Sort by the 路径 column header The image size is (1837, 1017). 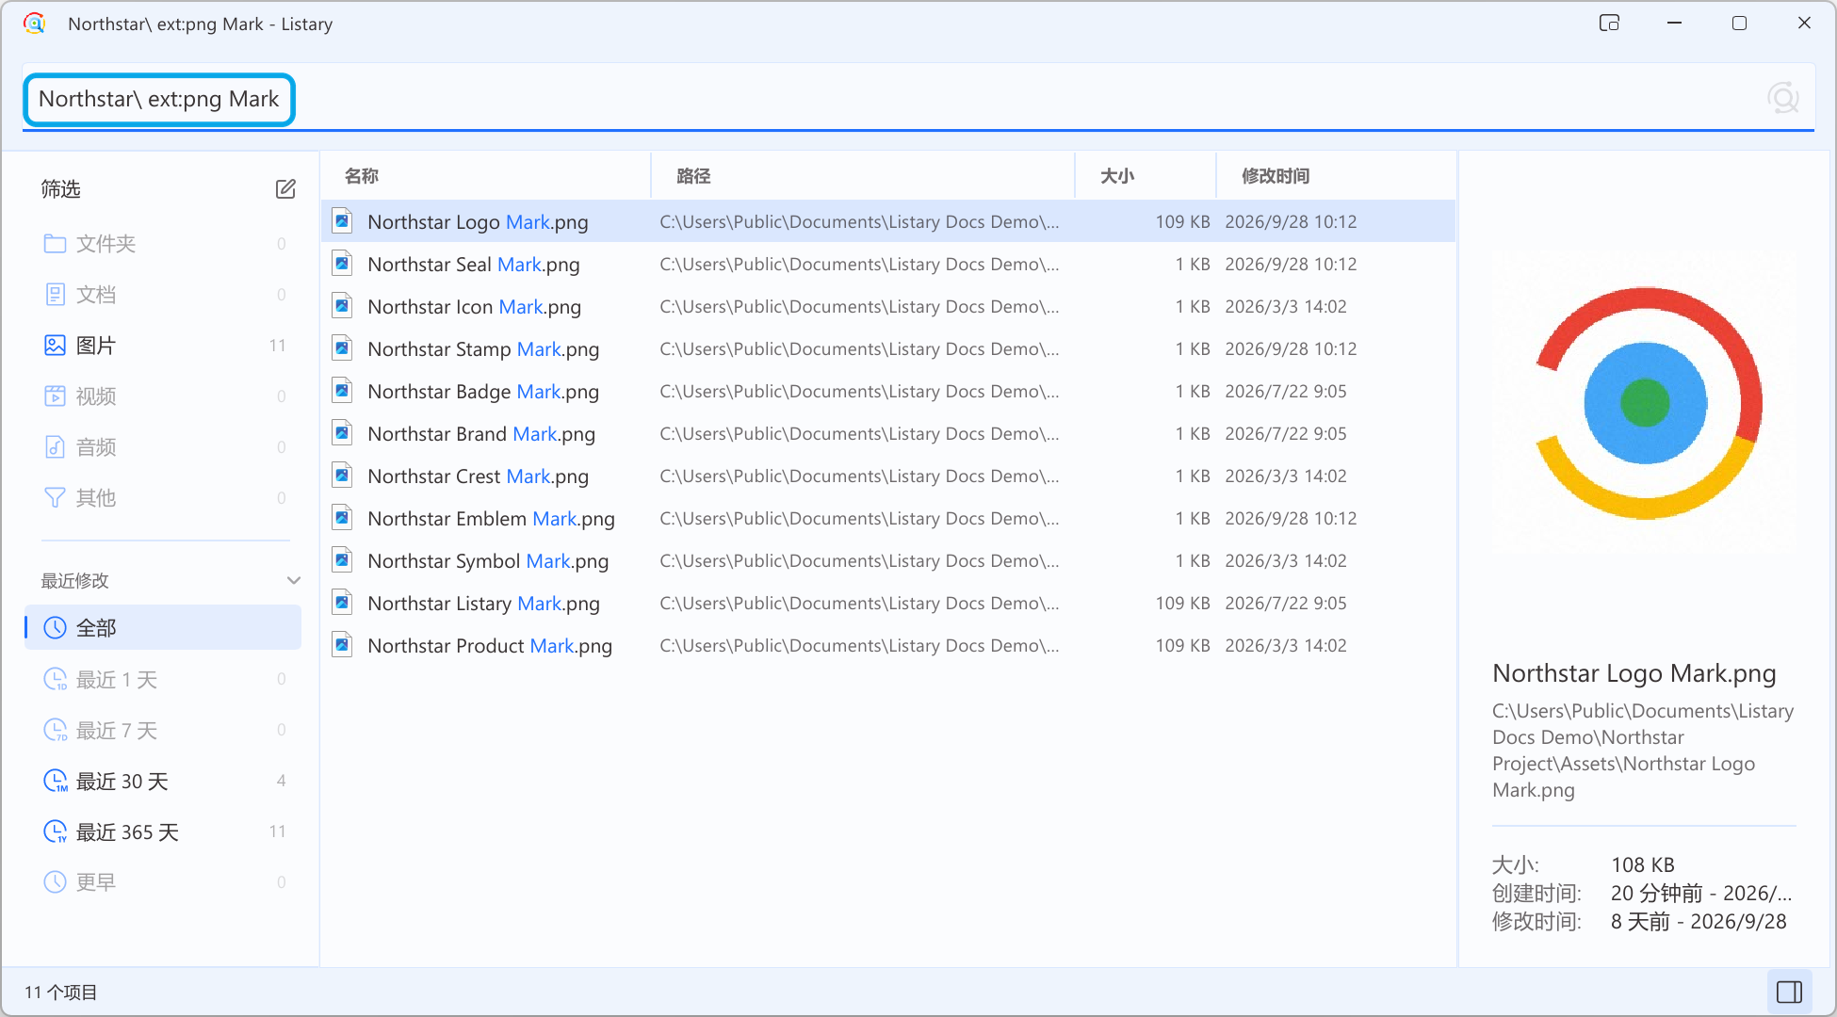863,176
